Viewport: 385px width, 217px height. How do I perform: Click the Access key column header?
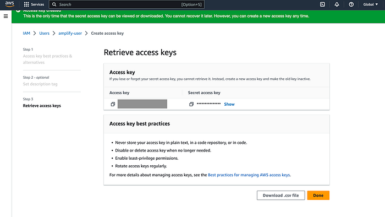point(119,93)
